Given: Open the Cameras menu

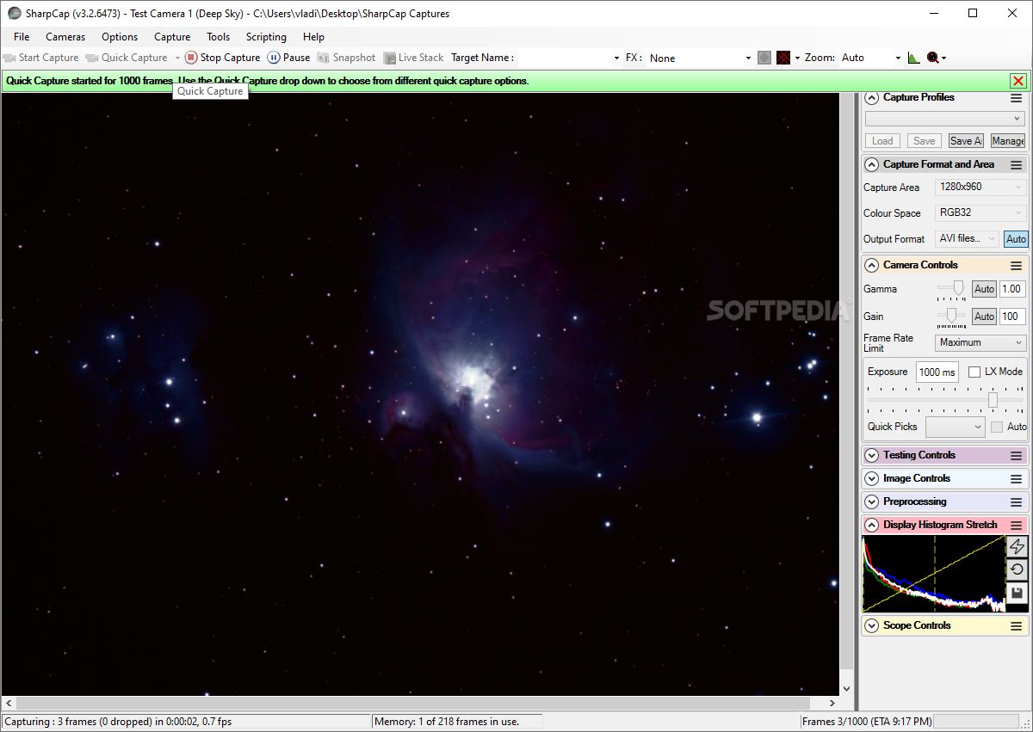Looking at the screenshot, I should [65, 37].
